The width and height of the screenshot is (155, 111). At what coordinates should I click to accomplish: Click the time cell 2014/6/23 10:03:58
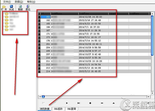[x=94, y=24]
